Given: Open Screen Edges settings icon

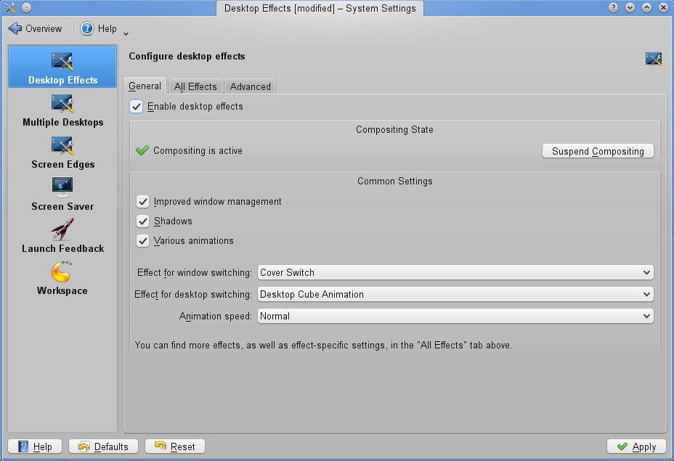Looking at the screenshot, I should [x=62, y=146].
